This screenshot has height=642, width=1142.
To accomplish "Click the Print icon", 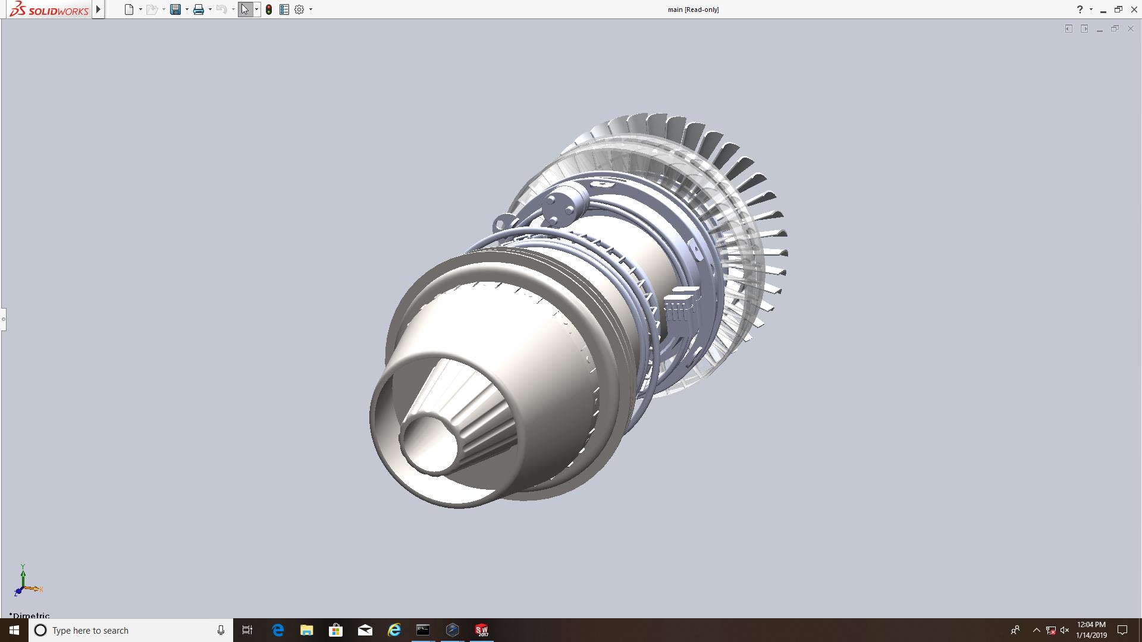I will click(199, 10).
